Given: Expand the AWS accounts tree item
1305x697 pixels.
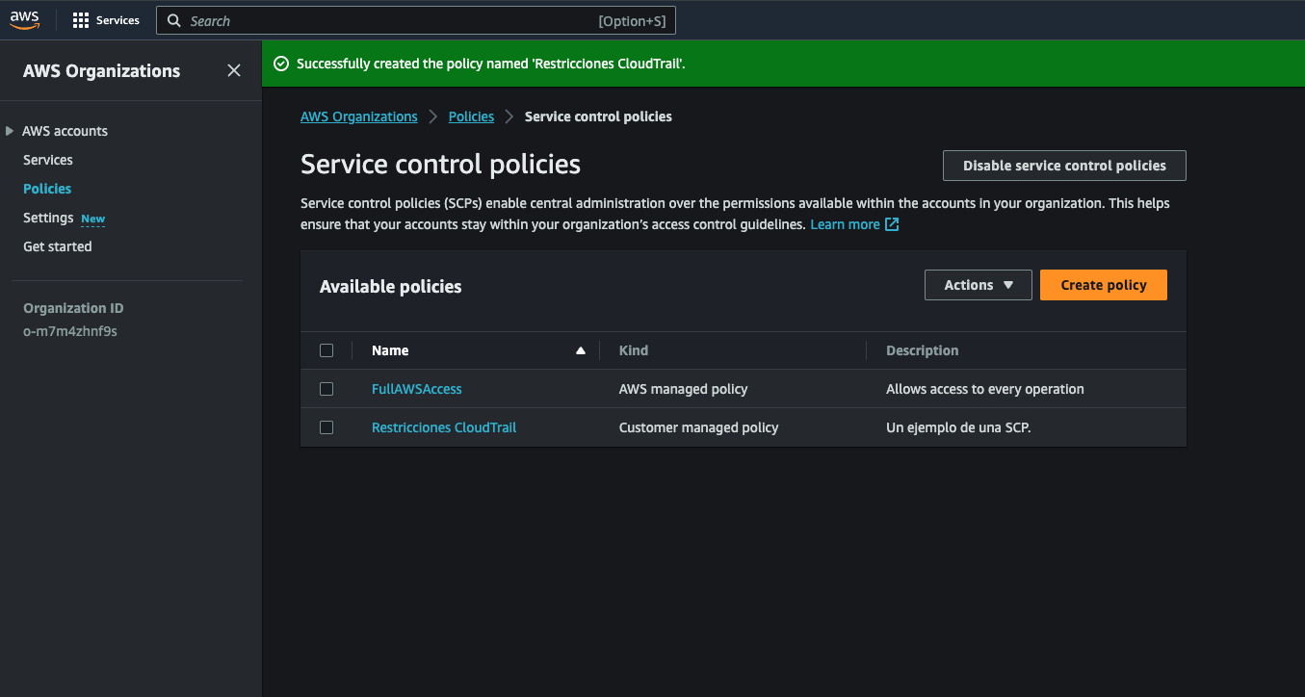Looking at the screenshot, I should pos(11,131).
